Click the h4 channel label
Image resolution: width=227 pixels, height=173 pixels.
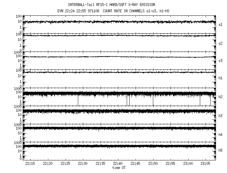pos(220,135)
